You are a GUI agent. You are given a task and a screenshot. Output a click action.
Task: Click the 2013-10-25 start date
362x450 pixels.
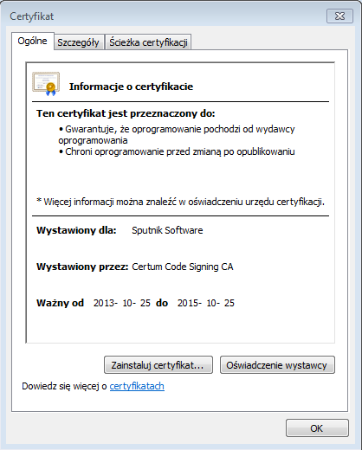coord(122,303)
